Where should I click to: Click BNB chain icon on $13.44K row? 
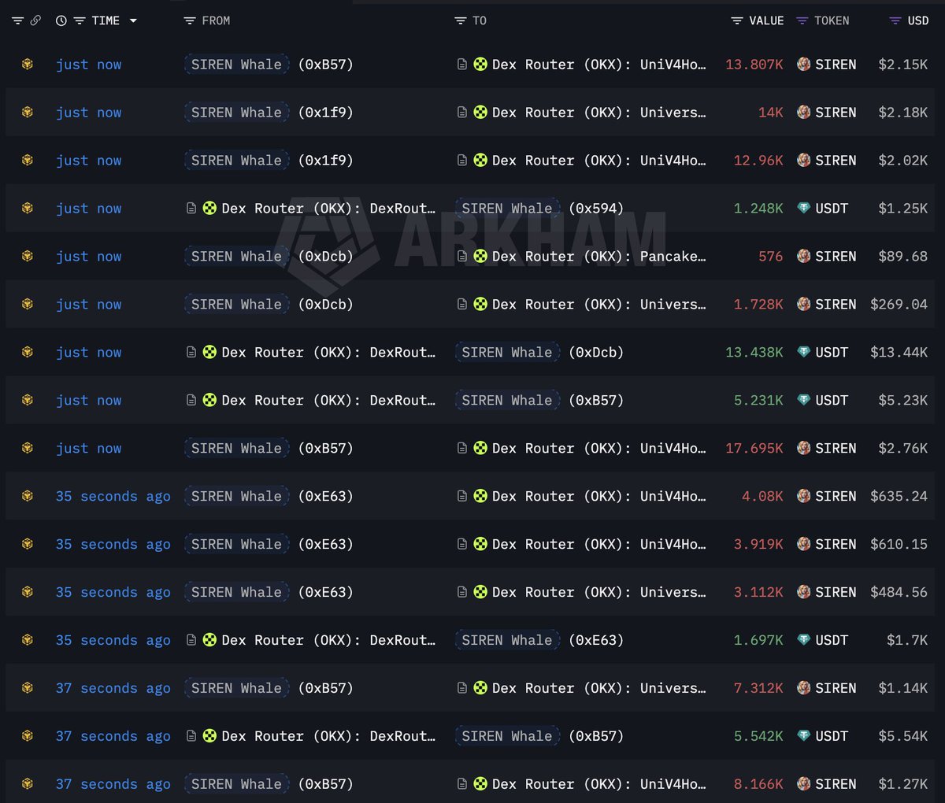tap(28, 353)
